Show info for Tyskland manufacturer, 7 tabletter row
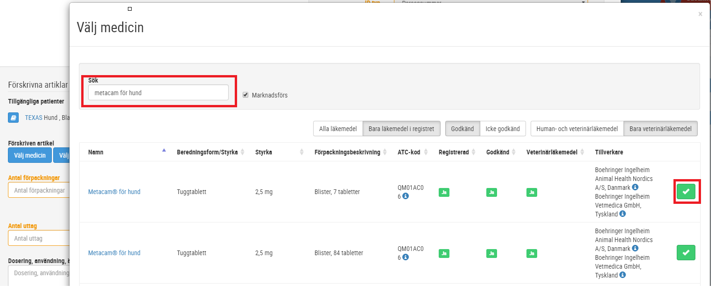Screen dimensions: 715x292 (x=623, y=214)
